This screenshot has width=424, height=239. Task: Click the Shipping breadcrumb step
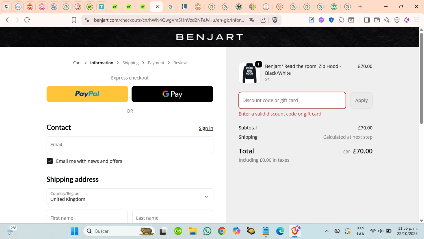point(130,63)
